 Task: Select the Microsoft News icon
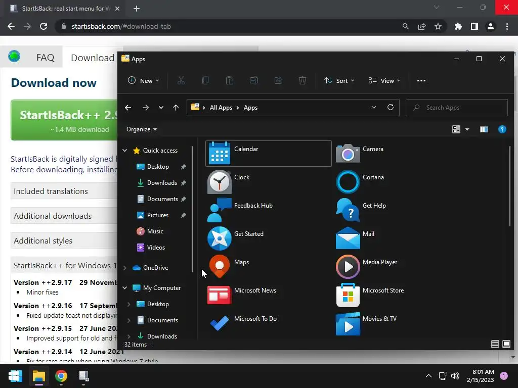pos(219,295)
